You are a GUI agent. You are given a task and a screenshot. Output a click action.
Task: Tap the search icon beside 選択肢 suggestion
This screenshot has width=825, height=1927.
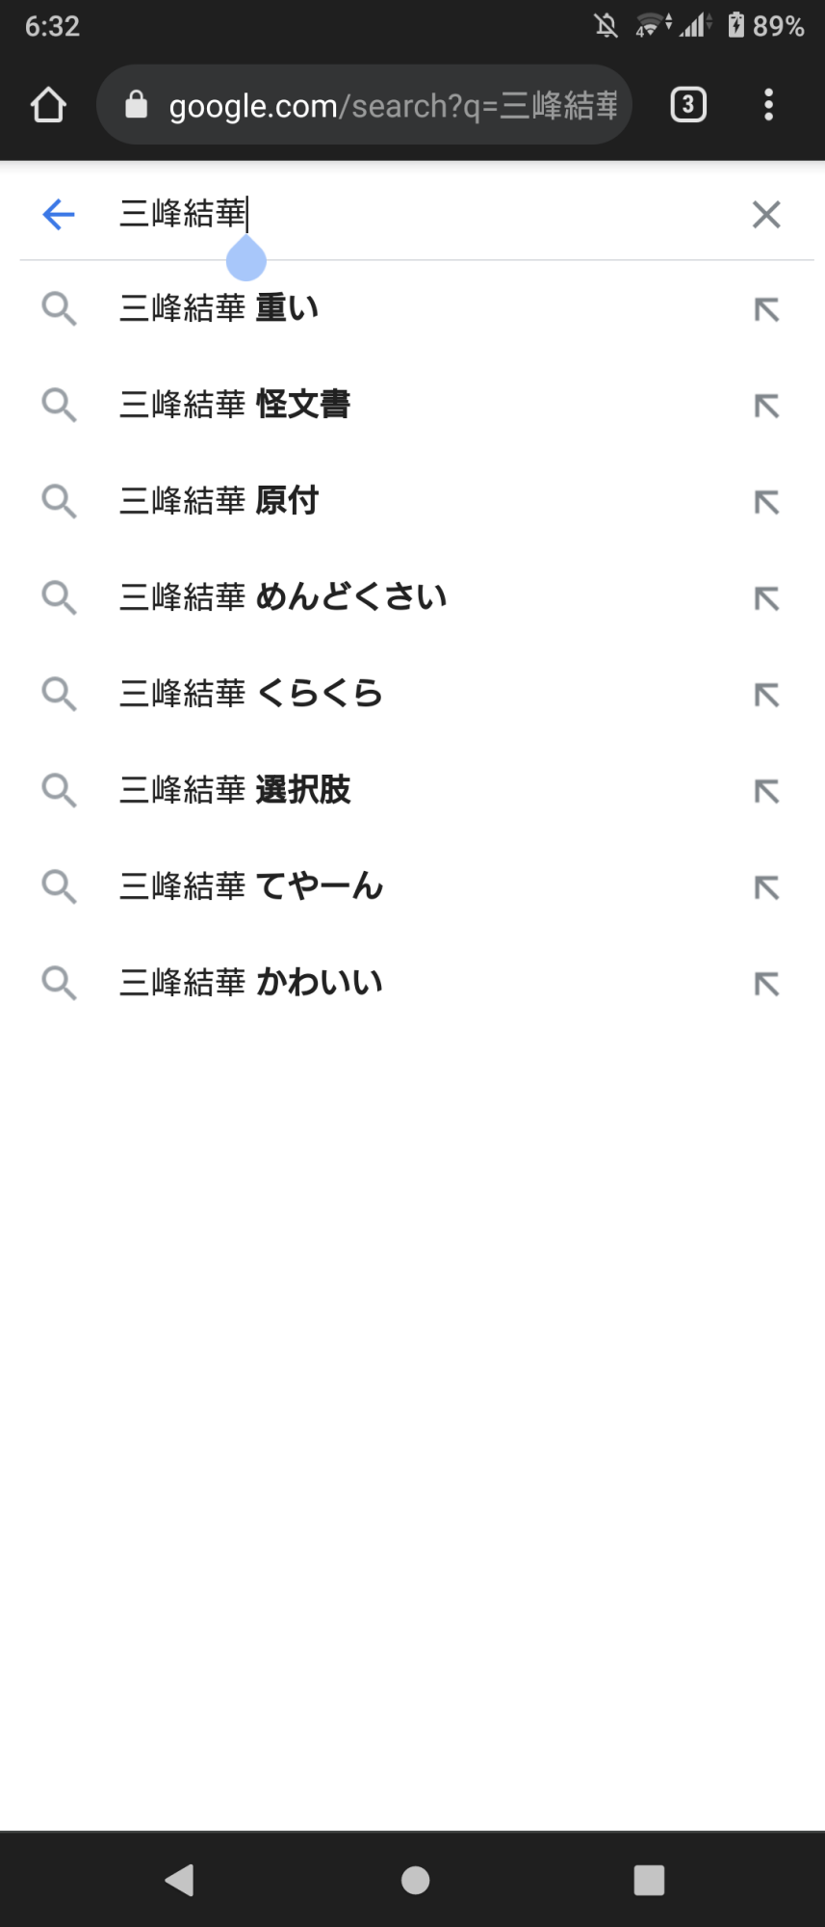59,790
